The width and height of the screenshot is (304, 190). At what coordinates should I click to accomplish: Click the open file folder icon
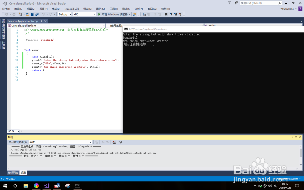(28, 14)
